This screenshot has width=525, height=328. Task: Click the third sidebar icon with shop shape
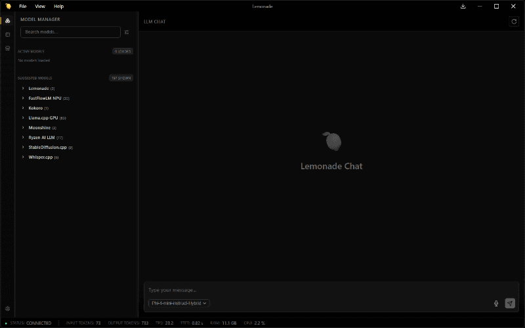tap(7, 48)
